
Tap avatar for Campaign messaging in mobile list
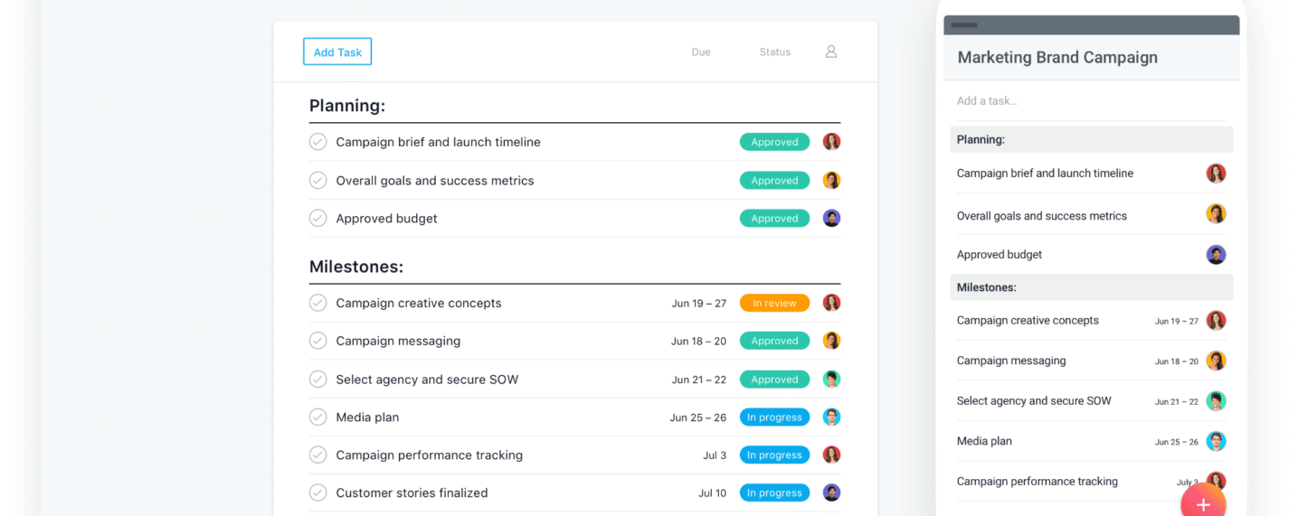click(1216, 361)
